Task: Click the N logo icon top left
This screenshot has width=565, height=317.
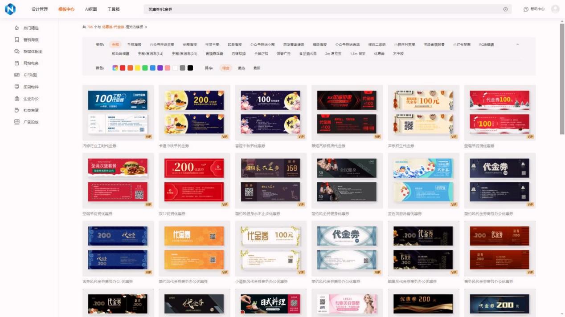Action: point(9,8)
